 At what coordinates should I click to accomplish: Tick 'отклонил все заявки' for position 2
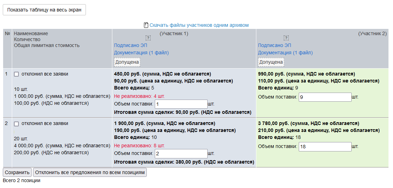click(16, 124)
